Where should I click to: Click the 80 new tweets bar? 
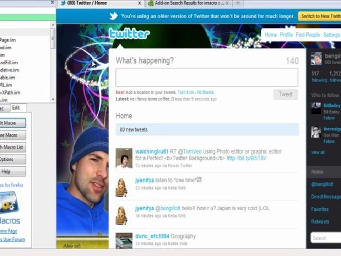[207, 129]
